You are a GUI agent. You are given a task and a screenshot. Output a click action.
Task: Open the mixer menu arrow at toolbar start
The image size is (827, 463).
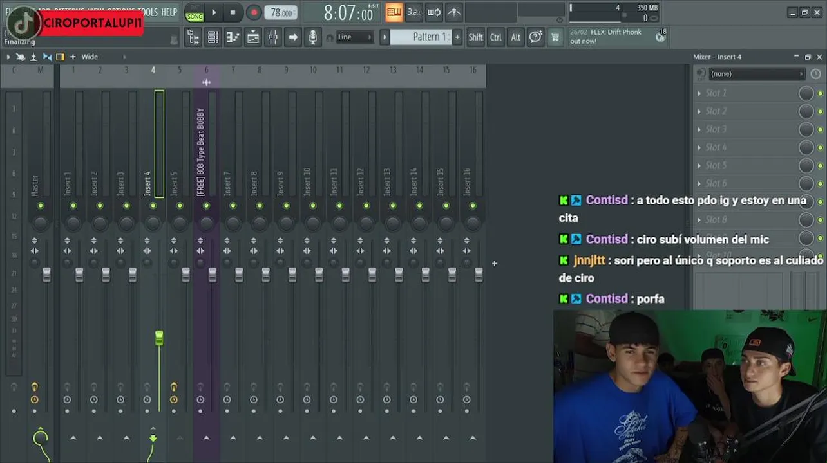(8, 57)
